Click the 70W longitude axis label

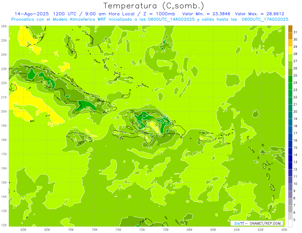[166, 229]
